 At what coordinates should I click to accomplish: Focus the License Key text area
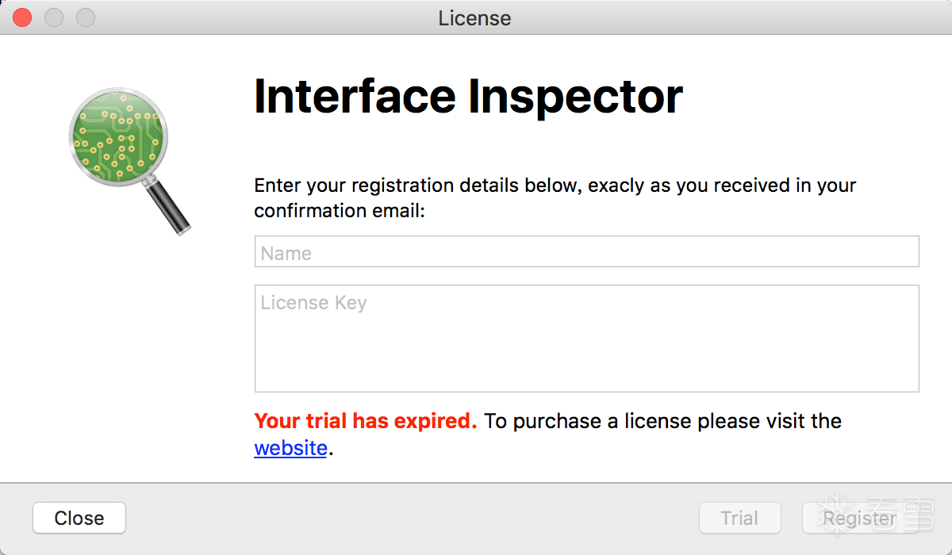coord(586,339)
